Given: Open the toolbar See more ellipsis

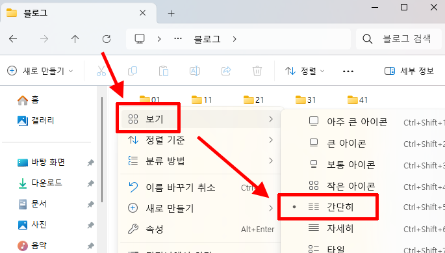Looking at the screenshot, I should click(x=348, y=71).
